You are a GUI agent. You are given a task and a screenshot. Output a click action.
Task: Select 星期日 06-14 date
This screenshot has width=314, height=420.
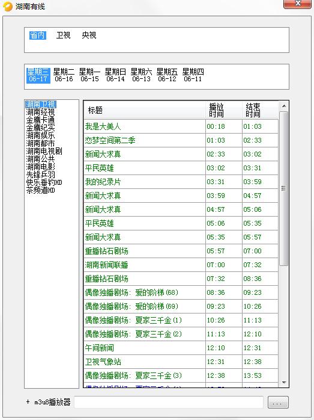(x=115, y=75)
